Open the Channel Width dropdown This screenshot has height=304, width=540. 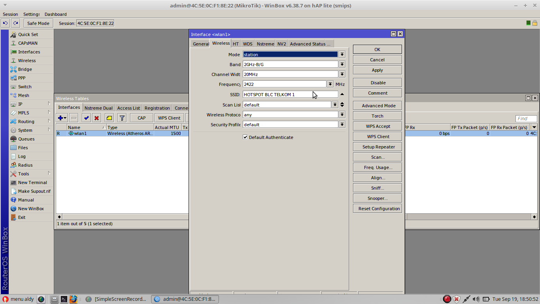(x=342, y=74)
